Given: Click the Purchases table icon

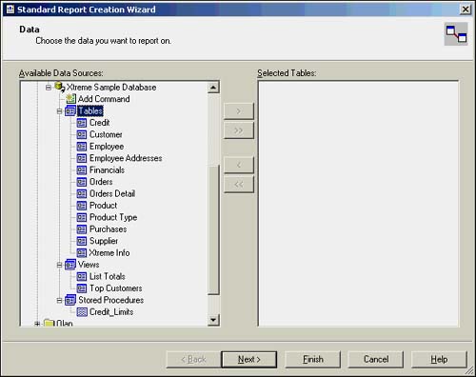Looking at the screenshot, I should point(82,229).
